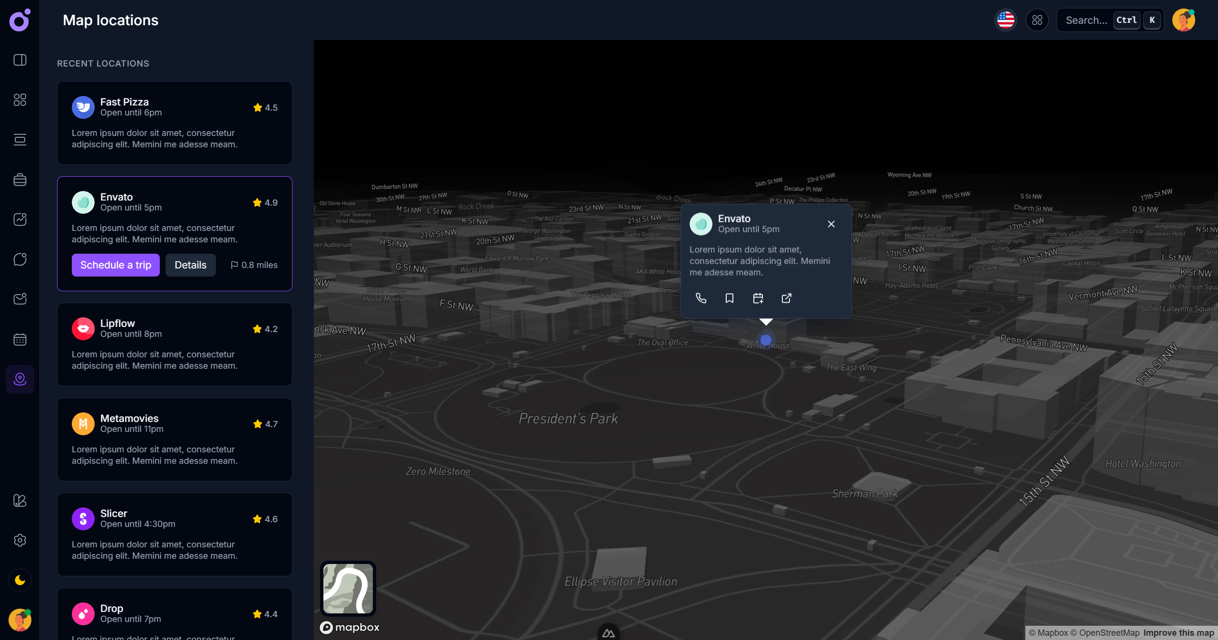Viewport: 1218px width, 640px height.
Task: Bookmark the Envato location from the popup
Action: 730,298
